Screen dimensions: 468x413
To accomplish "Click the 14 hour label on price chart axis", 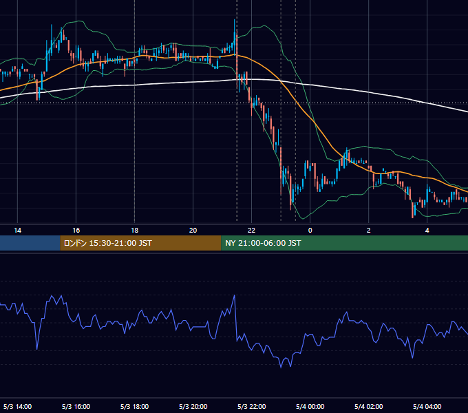I will click(18, 231).
